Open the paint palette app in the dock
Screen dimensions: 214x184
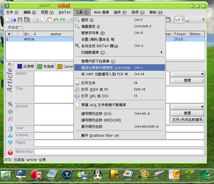coord(144,174)
